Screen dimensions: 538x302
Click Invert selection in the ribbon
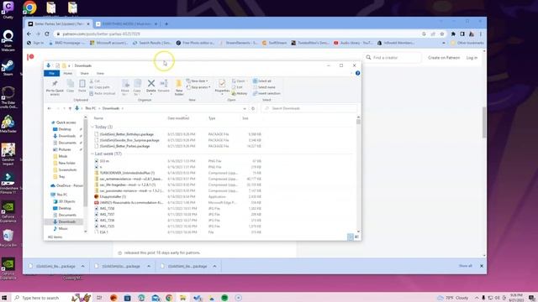tap(266, 93)
